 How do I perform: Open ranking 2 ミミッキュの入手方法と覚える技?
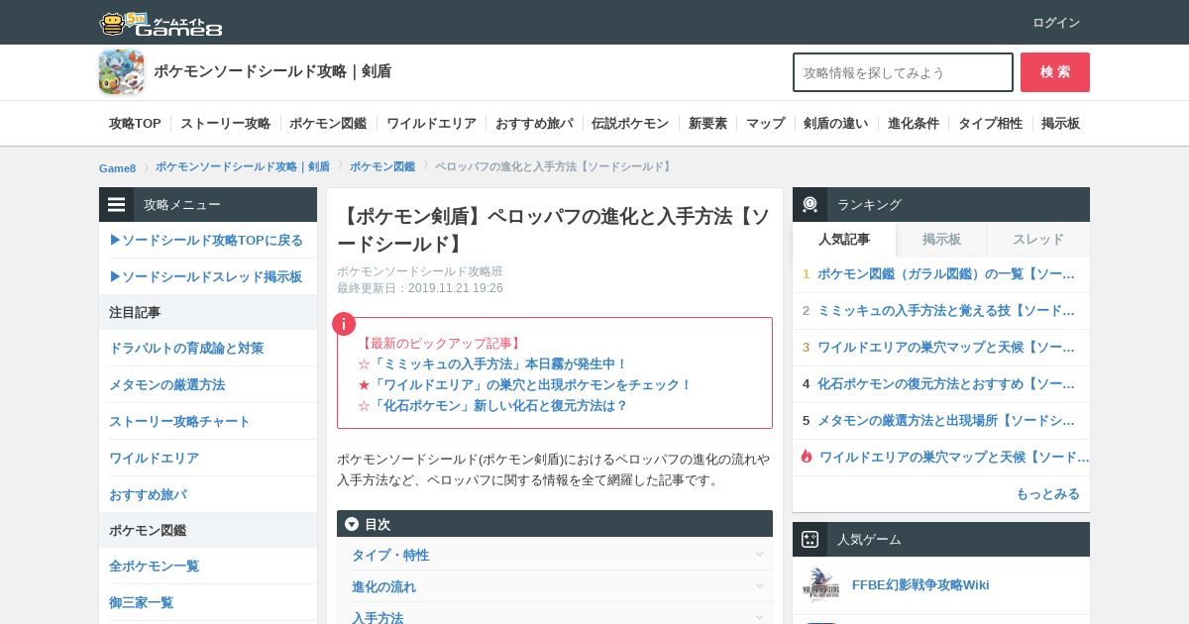click(946, 310)
